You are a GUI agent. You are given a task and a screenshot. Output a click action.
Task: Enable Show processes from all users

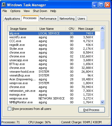click(x=9, y=109)
